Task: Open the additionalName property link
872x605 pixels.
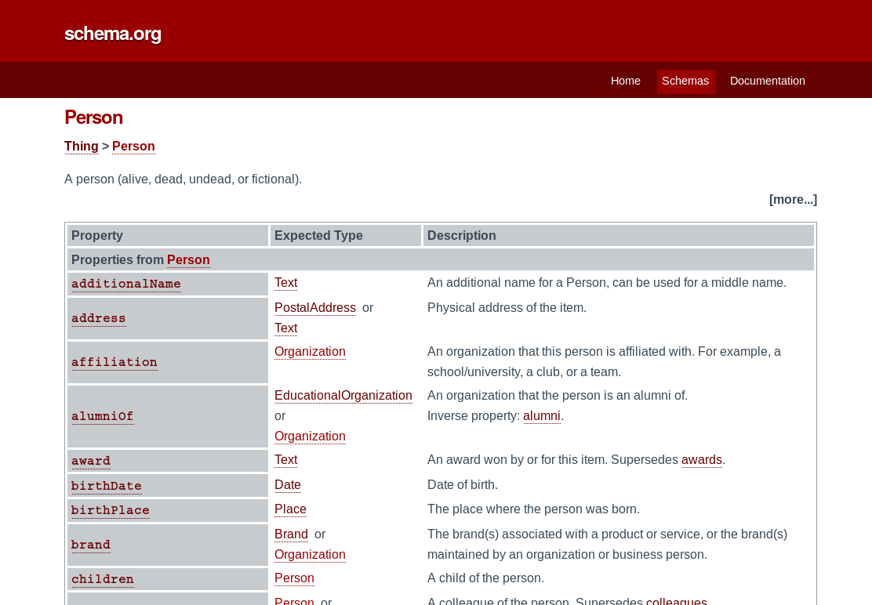Action: click(x=126, y=284)
